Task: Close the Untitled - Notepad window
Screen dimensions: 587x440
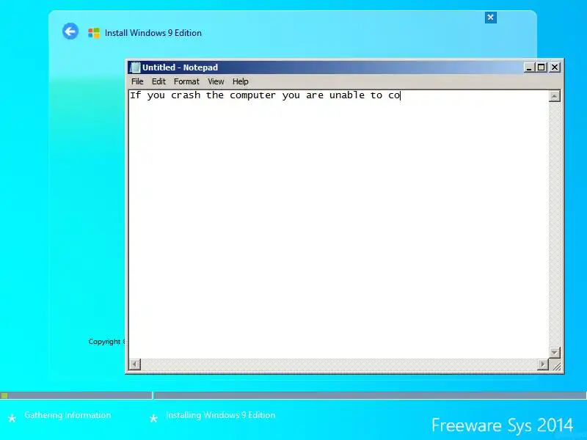Action: click(555, 67)
